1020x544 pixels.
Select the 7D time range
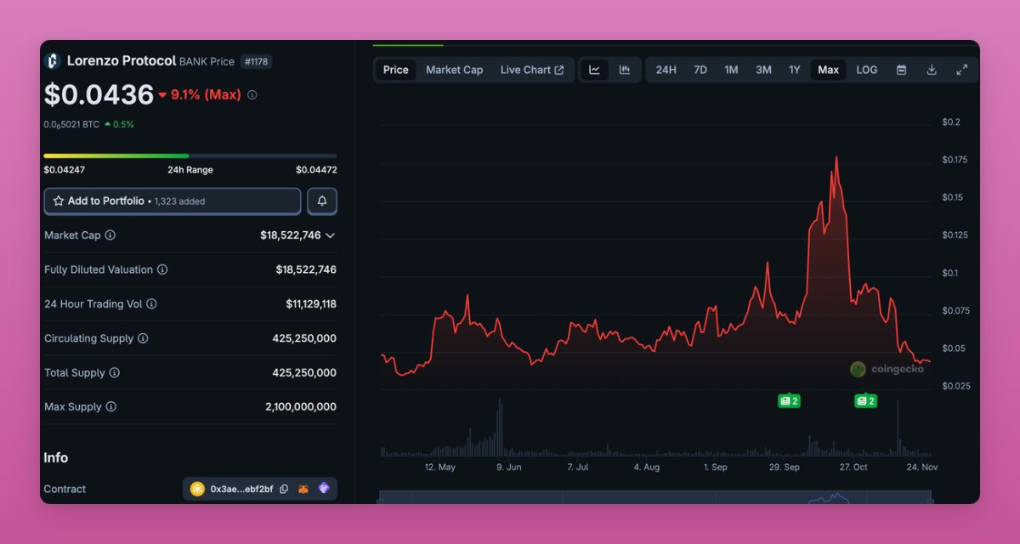(700, 70)
